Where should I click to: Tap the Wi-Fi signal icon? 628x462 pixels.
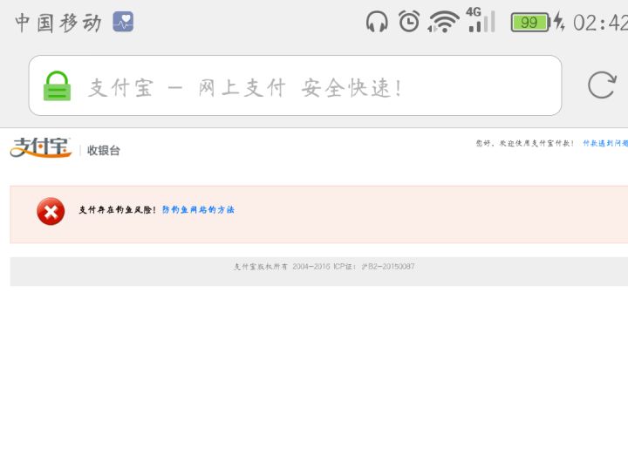point(443,22)
